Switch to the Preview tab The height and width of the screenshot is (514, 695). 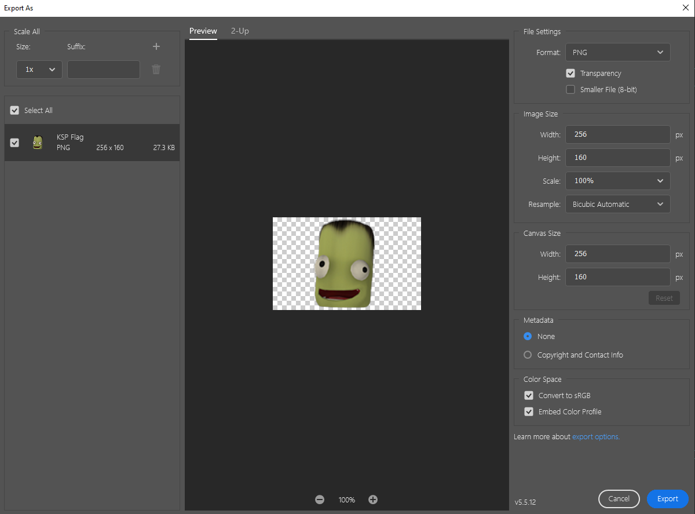pos(203,31)
